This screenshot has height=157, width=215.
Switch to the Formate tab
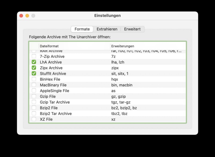click(82, 29)
